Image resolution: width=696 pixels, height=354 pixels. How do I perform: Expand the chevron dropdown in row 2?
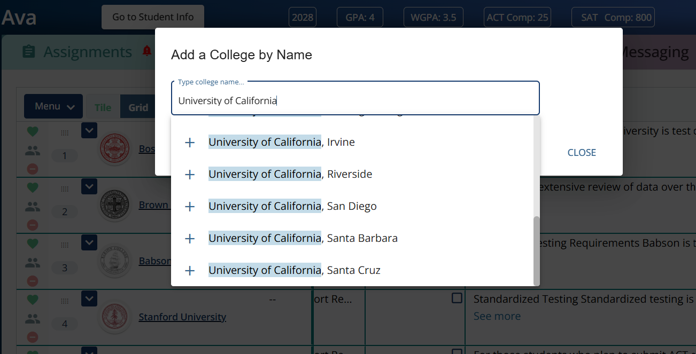89,186
